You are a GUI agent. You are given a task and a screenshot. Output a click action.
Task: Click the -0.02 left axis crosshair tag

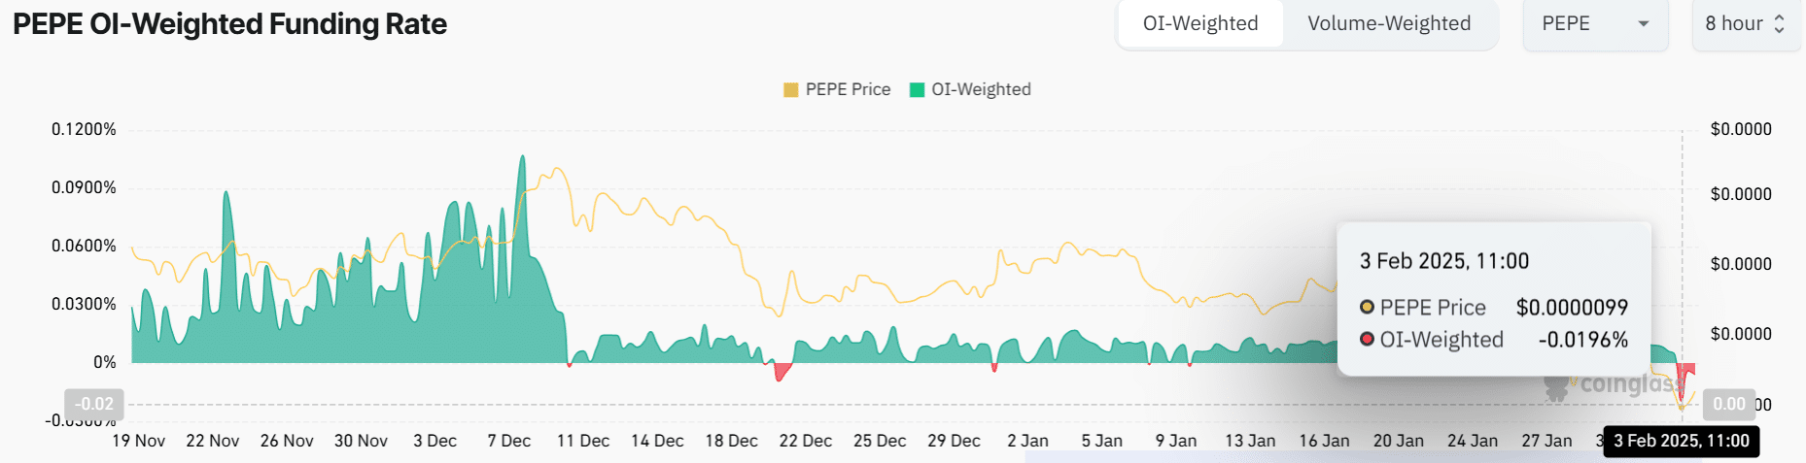[x=94, y=404]
